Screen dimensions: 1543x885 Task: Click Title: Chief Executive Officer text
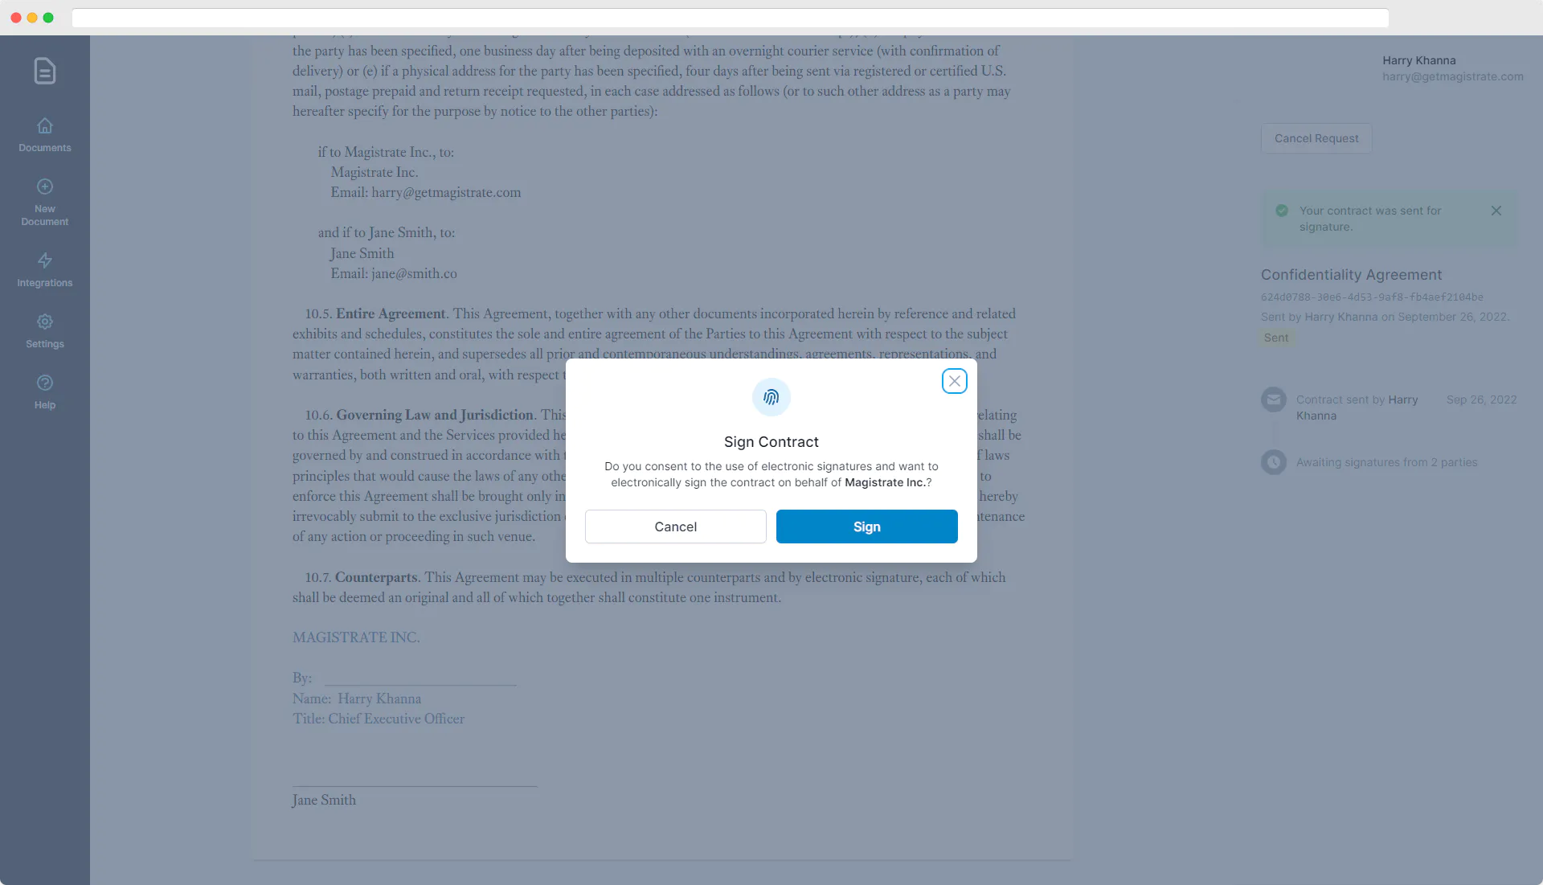[x=379, y=719]
